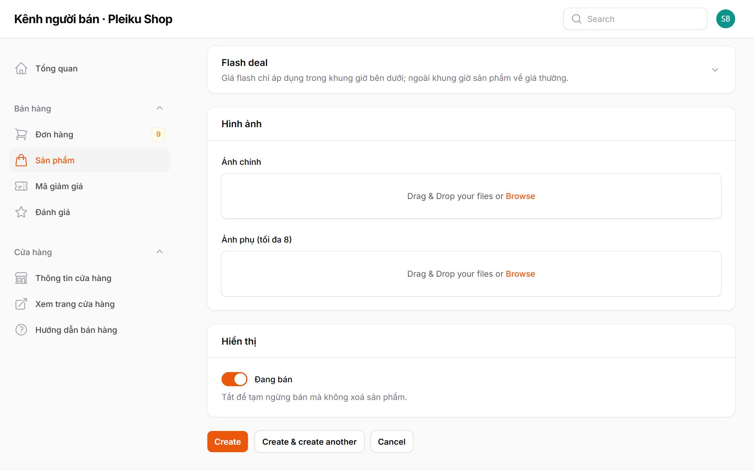Click the Đang bán label text

click(273, 379)
